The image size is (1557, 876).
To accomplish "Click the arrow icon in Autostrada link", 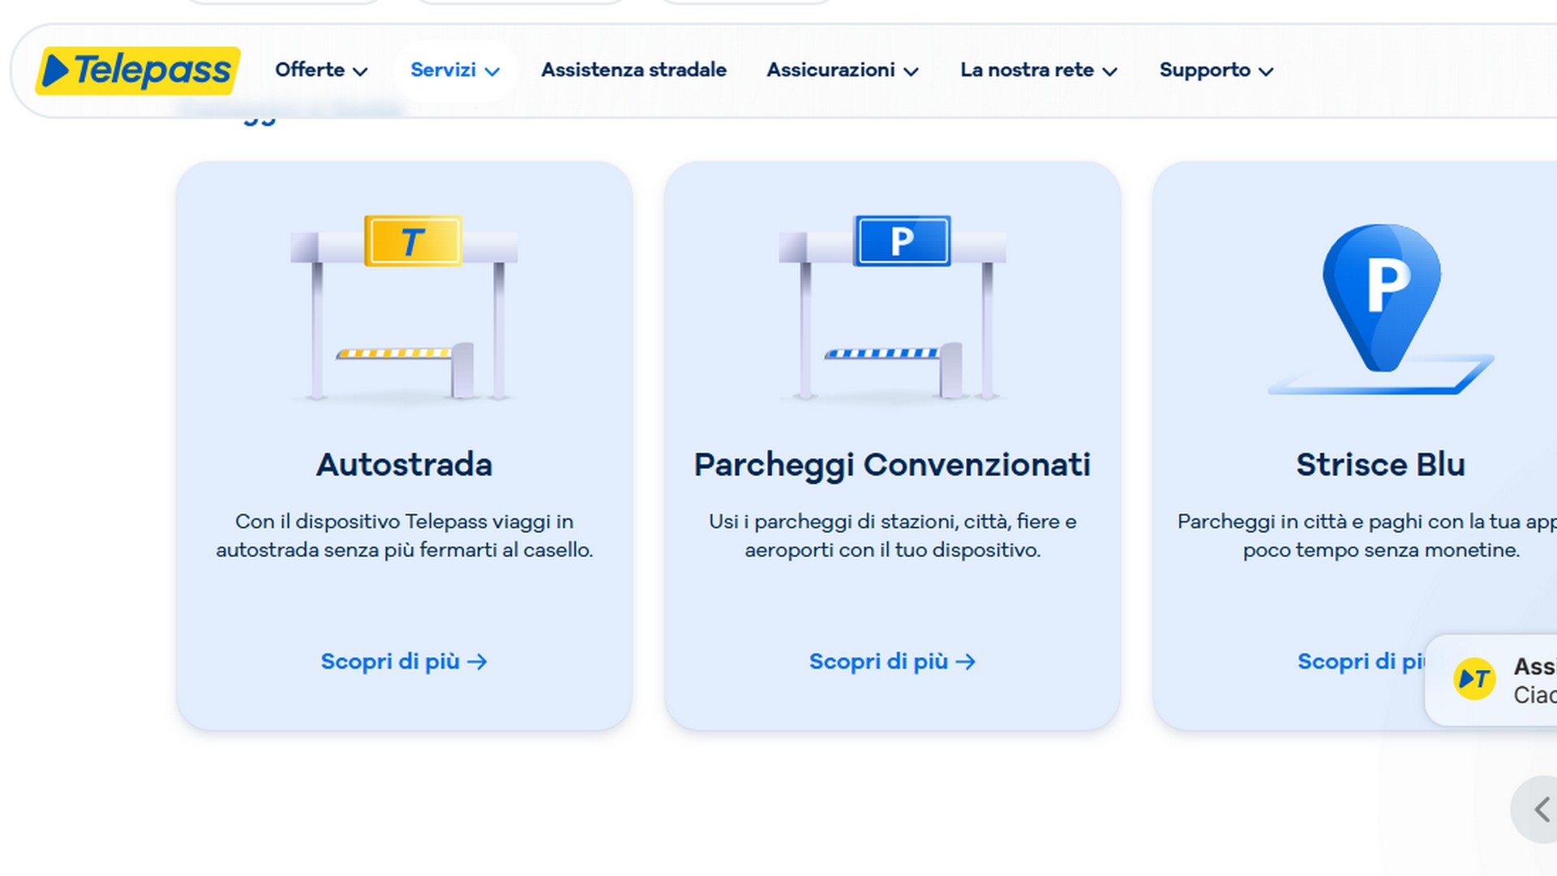I will (478, 663).
